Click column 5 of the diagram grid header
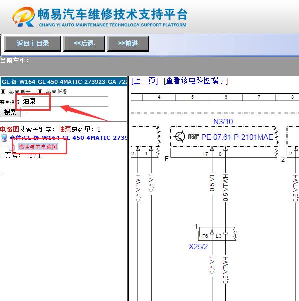This screenshot has width=299, height=301. (x=192, y=97)
